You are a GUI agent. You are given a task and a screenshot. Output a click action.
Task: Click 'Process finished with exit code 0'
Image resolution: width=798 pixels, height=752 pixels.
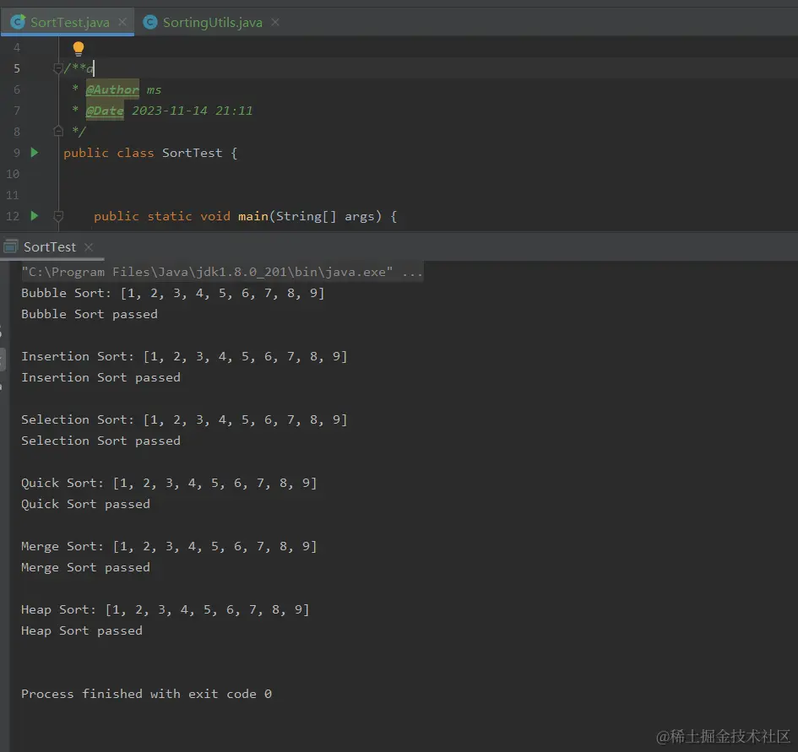(x=146, y=694)
